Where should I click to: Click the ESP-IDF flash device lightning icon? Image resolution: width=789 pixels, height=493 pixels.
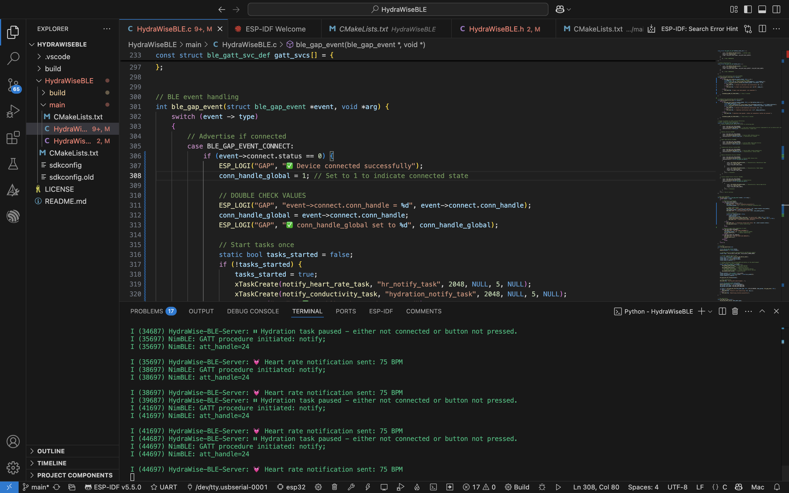367,487
